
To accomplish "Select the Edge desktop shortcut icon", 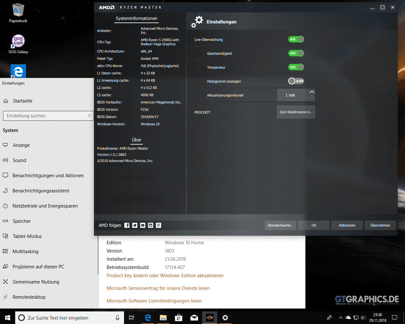I will (x=18, y=72).
